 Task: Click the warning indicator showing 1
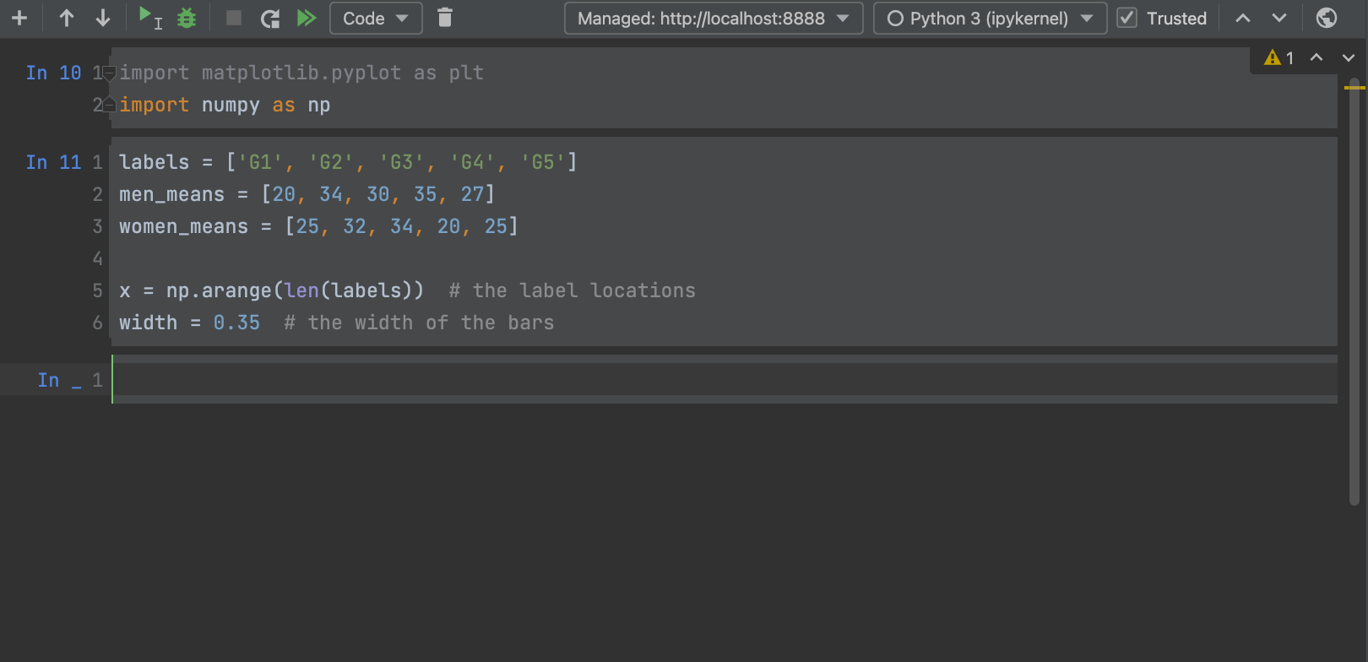coord(1278,57)
